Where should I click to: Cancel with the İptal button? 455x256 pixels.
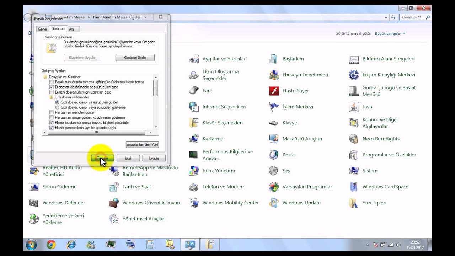(128, 158)
